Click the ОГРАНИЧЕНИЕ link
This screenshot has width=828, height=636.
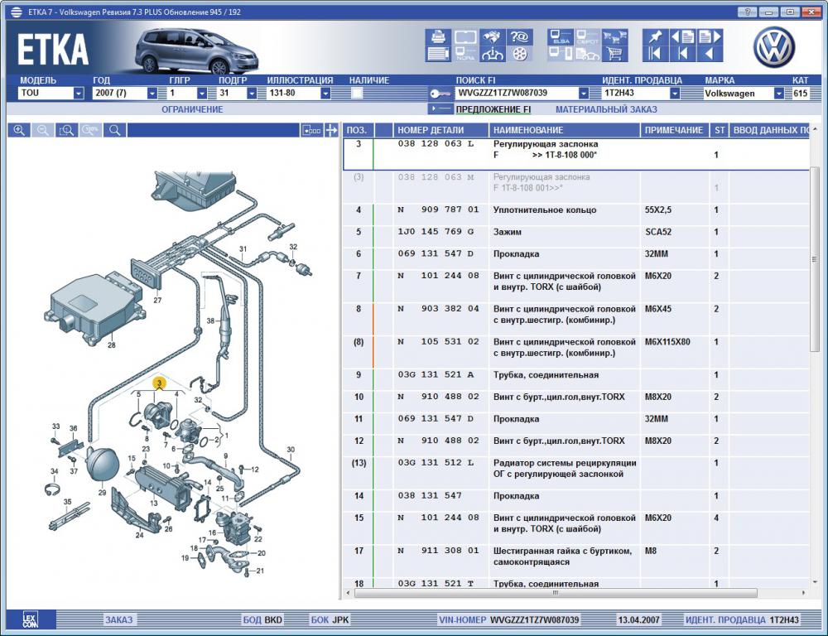(x=192, y=109)
